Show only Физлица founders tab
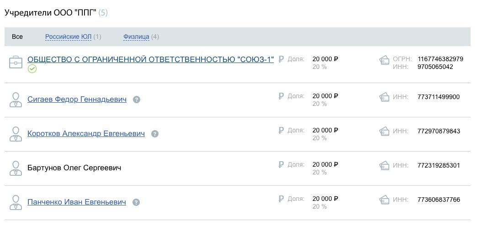 coord(136,37)
